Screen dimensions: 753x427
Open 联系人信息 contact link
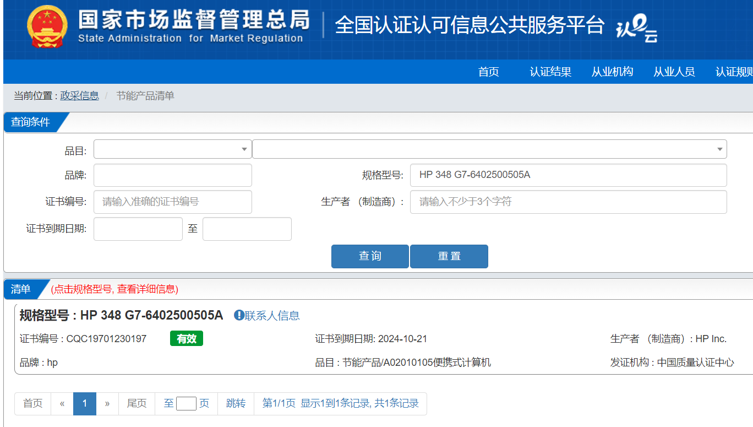[x=272, y=316]
